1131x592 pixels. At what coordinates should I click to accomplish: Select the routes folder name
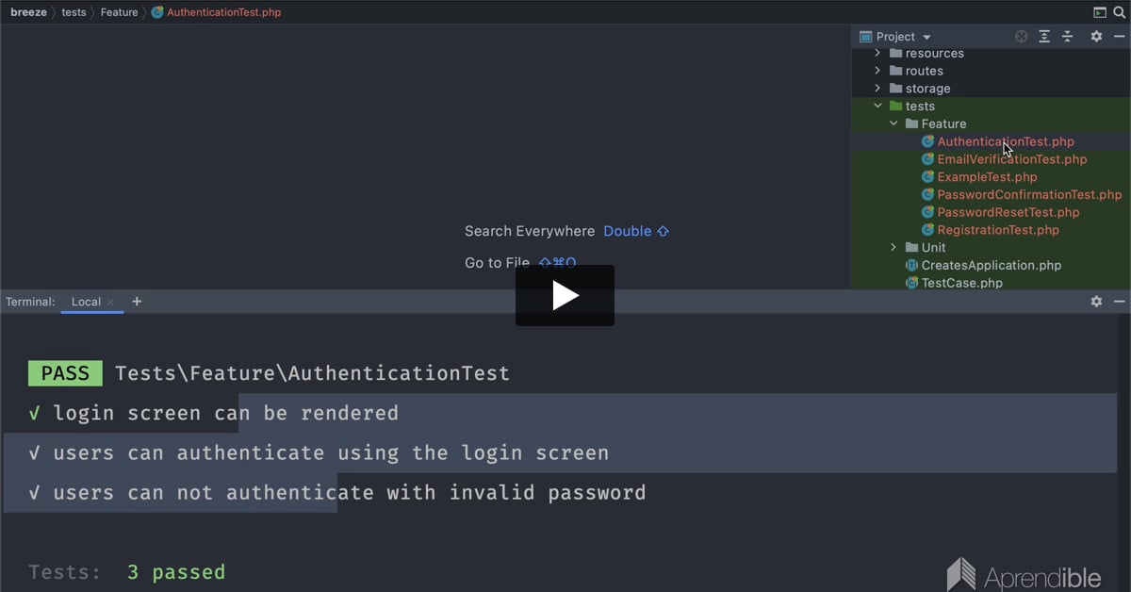[925, 71]
